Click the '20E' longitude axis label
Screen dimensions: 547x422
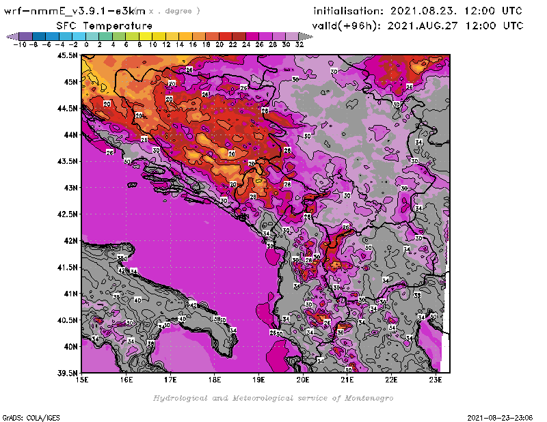point(303,380)
